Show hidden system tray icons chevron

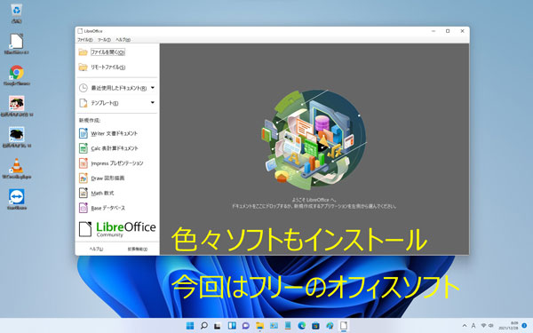point(465,326)
